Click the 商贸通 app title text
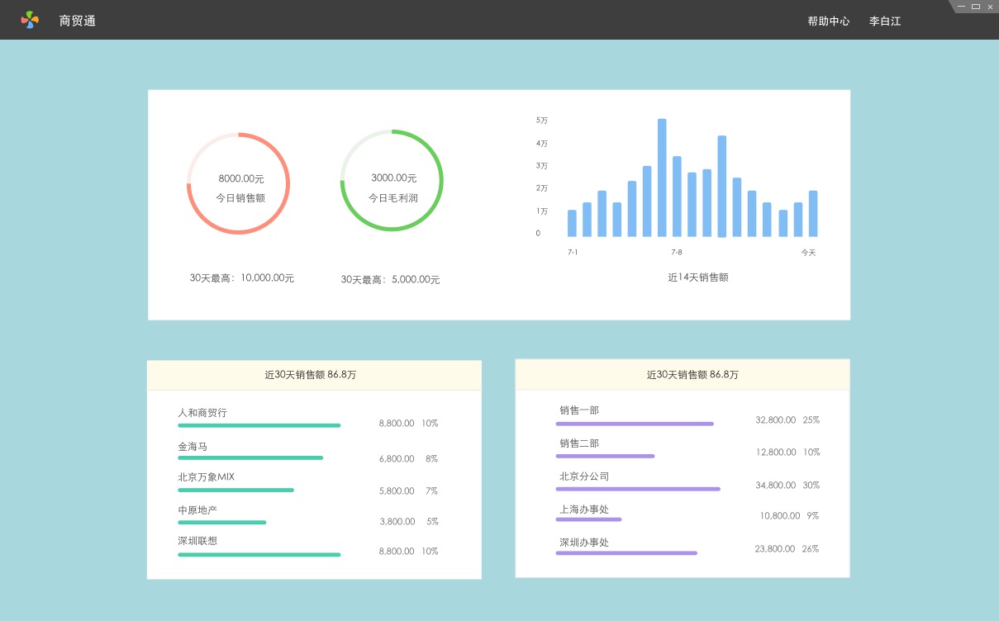999x621 pixels. point(78,21)
